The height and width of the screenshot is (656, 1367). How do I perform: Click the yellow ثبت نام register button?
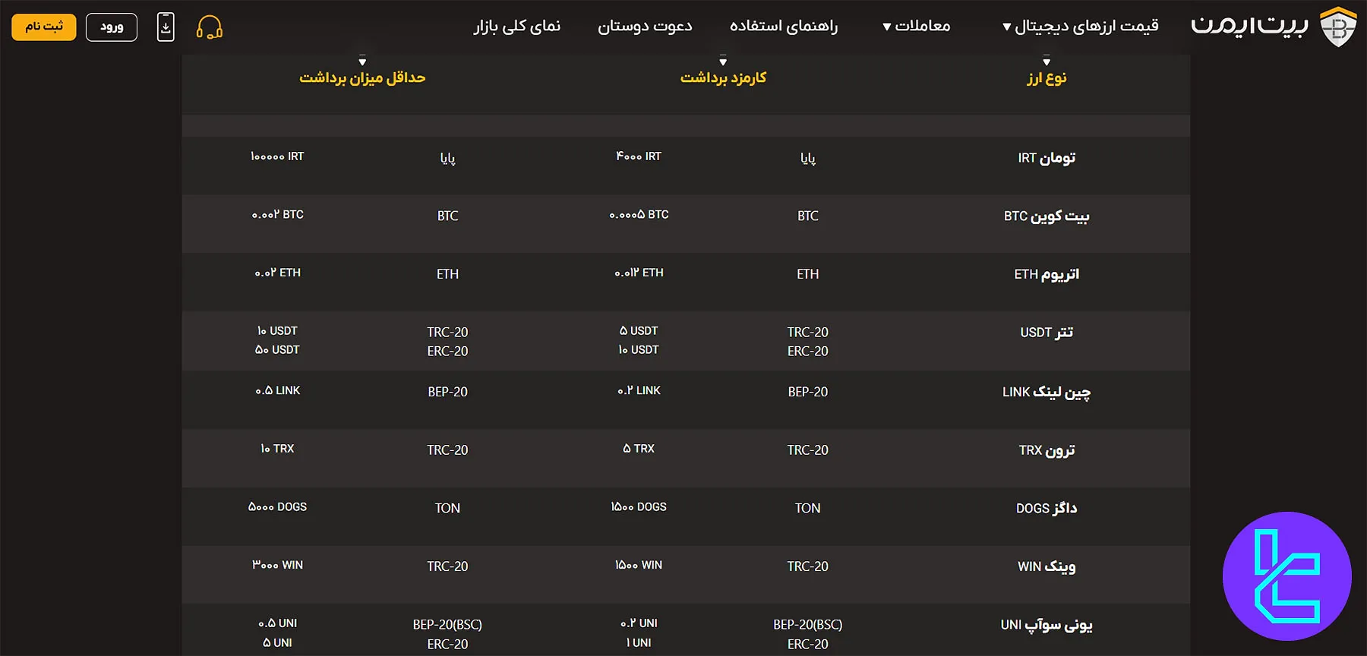tap(44, 27)
